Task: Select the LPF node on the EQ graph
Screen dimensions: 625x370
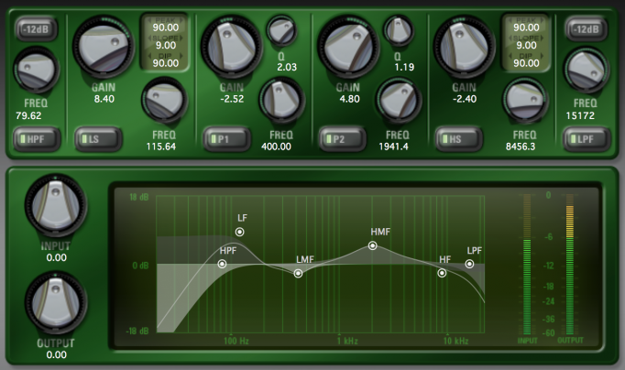Action: tap(469, 264)
